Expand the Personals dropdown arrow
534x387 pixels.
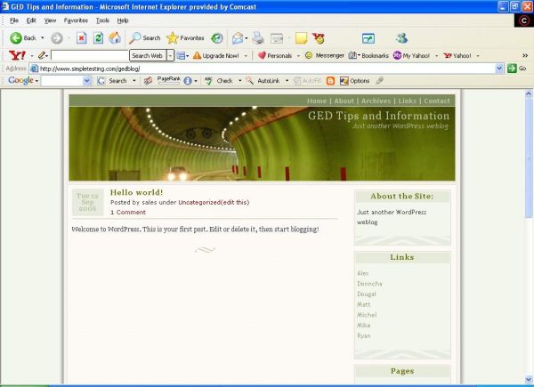coord(298,55)
